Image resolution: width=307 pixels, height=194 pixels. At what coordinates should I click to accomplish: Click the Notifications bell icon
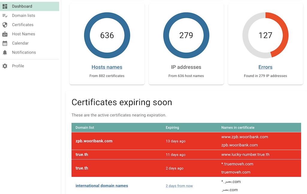click(5, 52)
